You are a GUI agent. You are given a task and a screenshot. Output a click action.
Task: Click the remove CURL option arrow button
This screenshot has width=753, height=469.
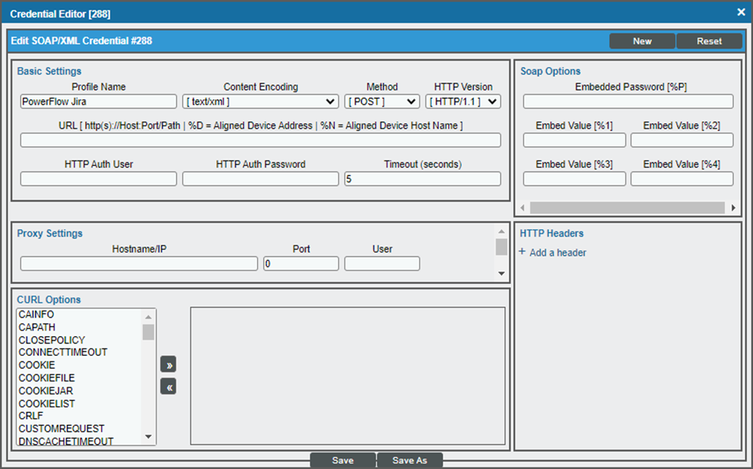pos(168,387)
